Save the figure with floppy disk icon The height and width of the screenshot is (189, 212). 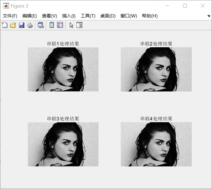pos(21,25)
